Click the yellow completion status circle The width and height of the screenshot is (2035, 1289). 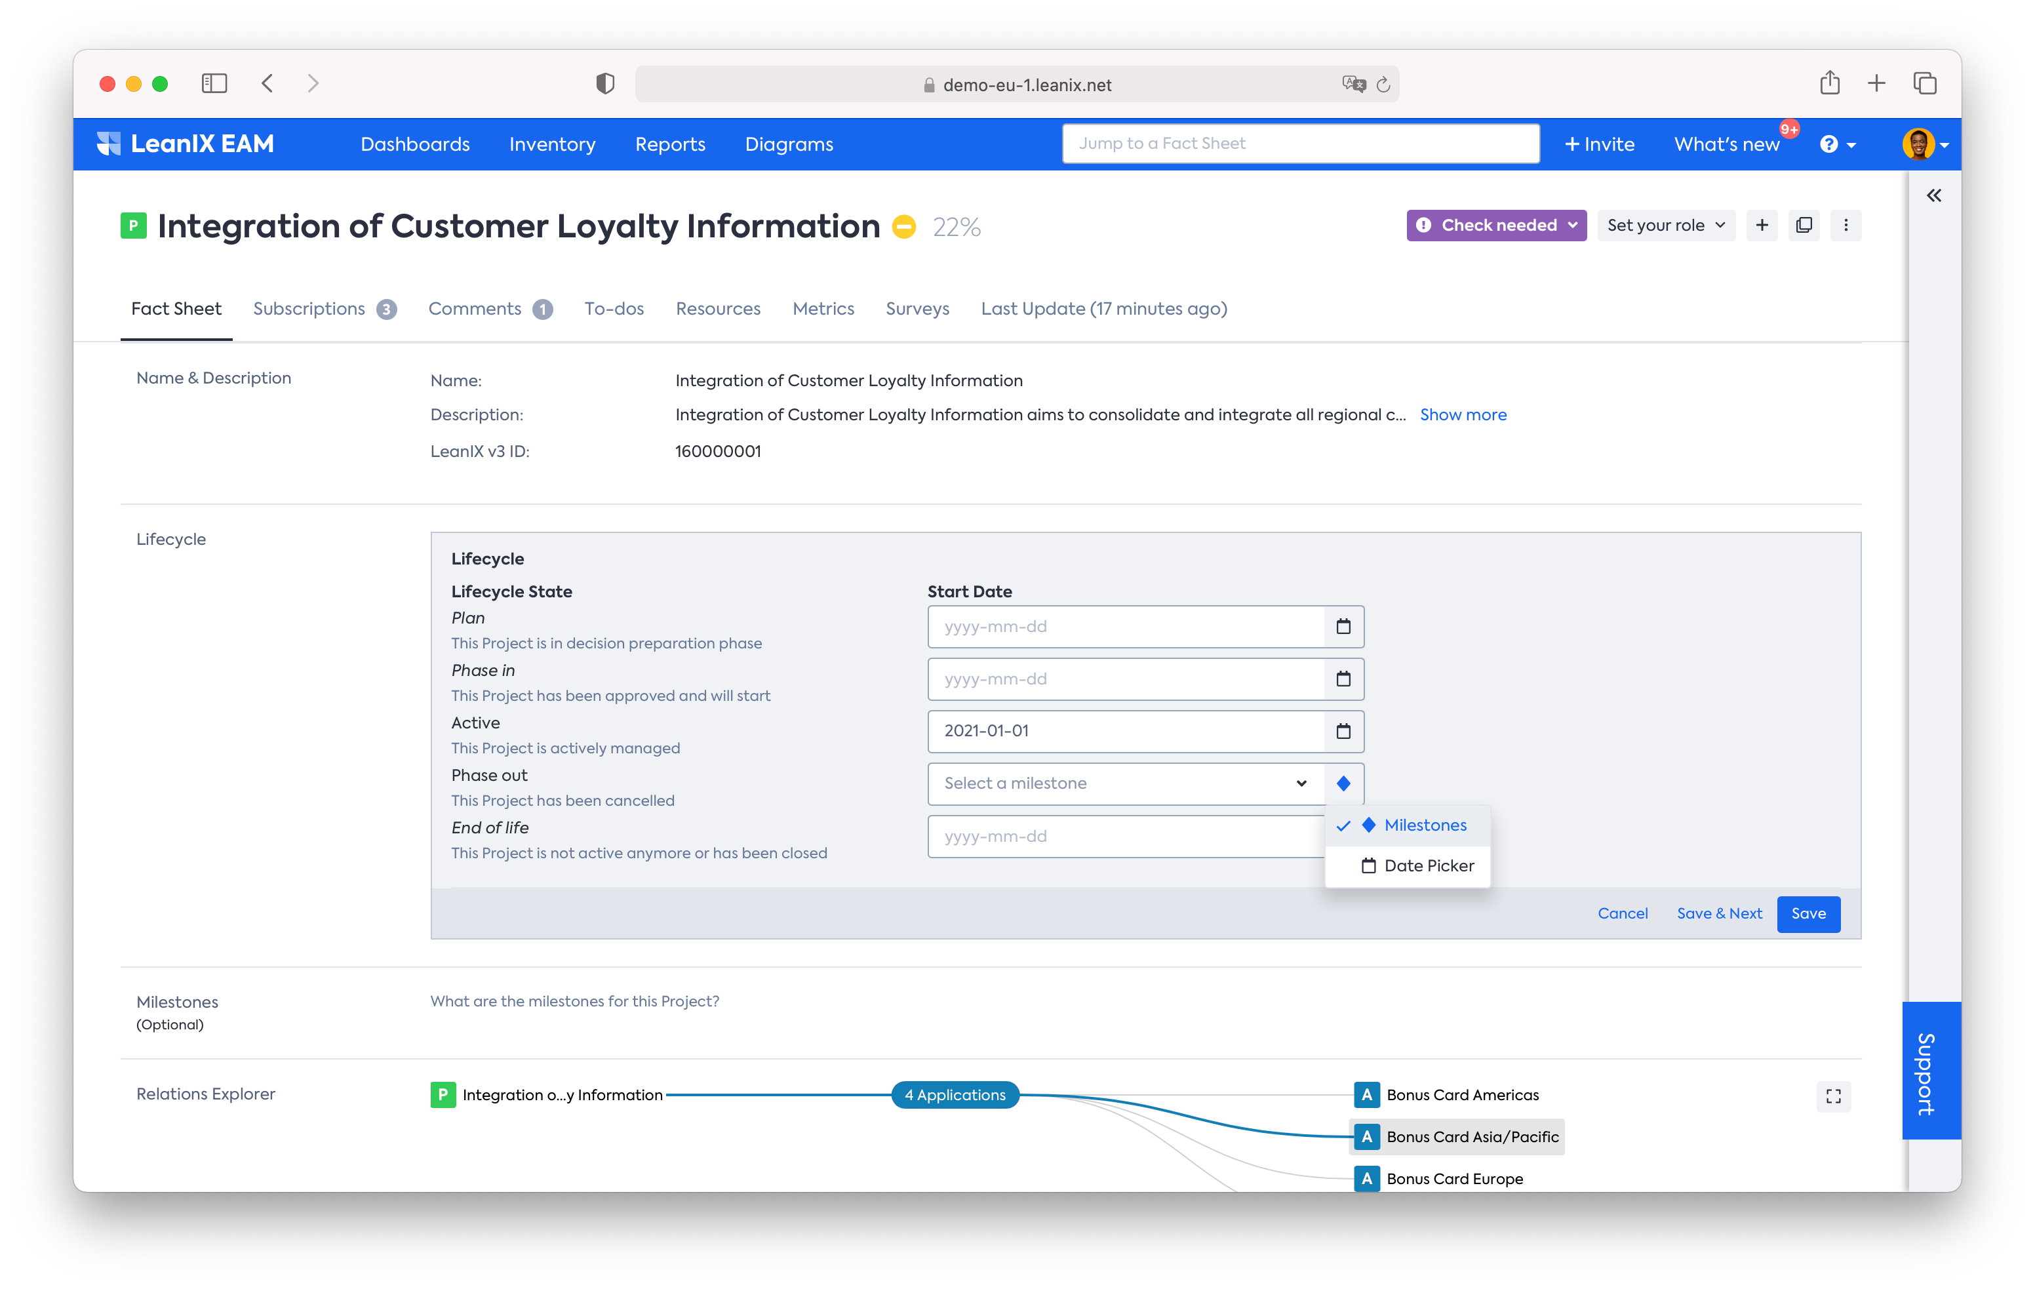click(x=904, y=227)
